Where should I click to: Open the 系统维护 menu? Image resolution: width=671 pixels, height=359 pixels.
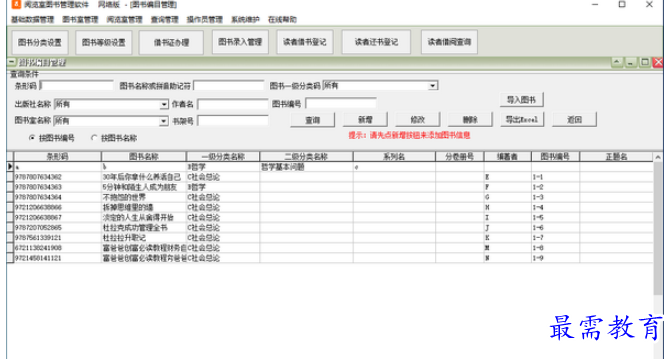(x=245, y=20)
